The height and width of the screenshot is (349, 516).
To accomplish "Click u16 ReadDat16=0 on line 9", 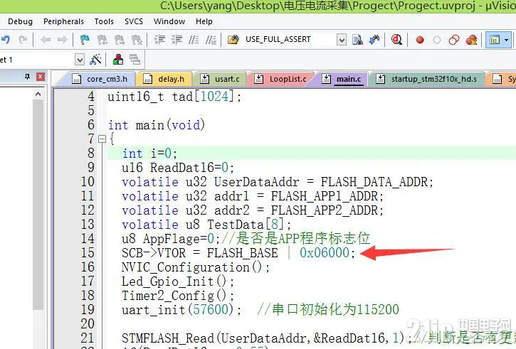I will coord(178,168).
